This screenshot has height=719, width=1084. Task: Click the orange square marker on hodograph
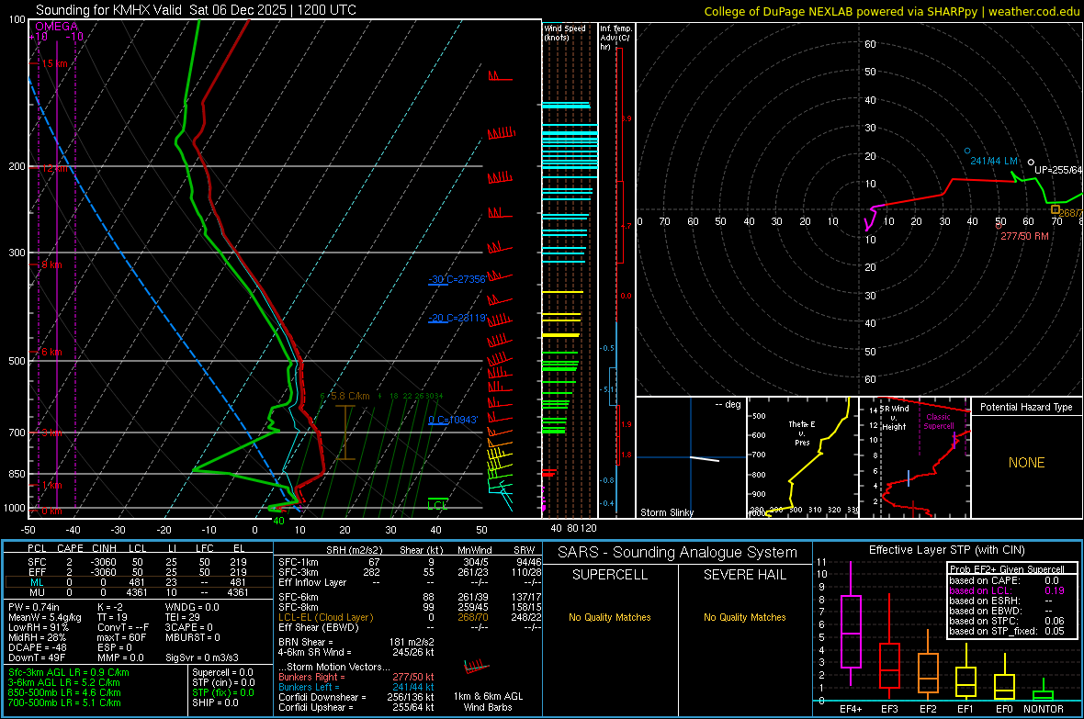tap(1055, 209)
